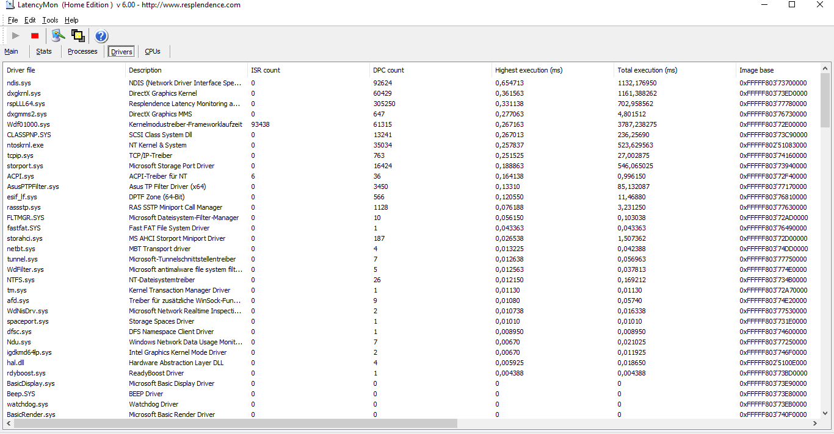Select the dxgmms2.sys driver row
The height and width of the screenshot is (434, 834).
(412, 114)
